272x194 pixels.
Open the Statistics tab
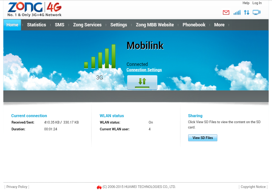pos(36,25)
